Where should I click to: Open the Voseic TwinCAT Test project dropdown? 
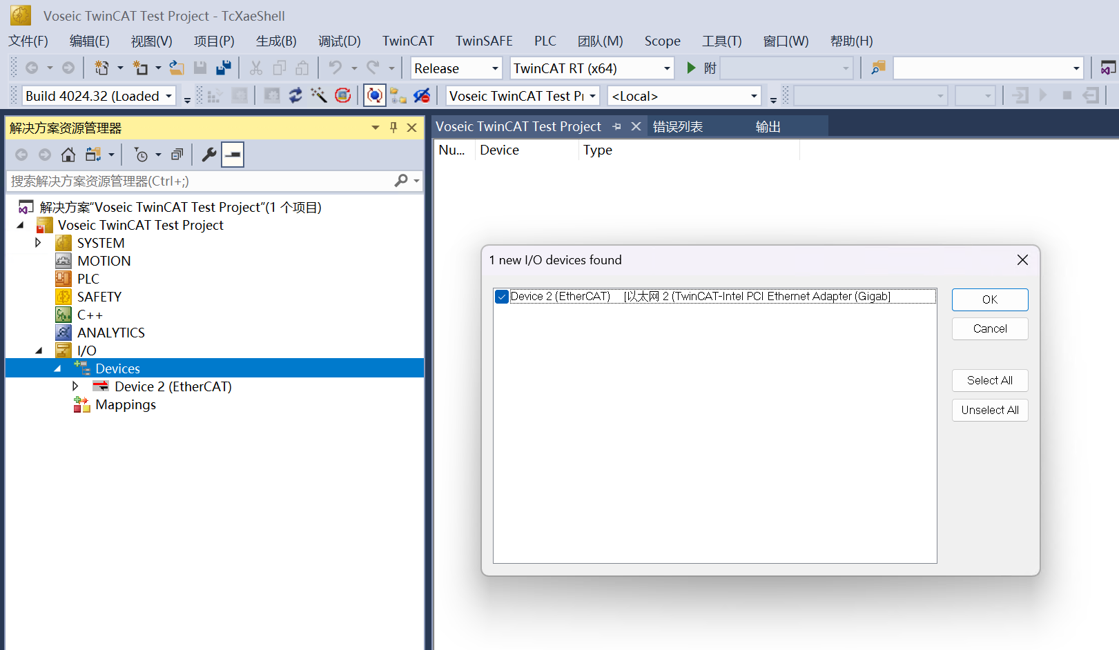[x=592, y=96]
